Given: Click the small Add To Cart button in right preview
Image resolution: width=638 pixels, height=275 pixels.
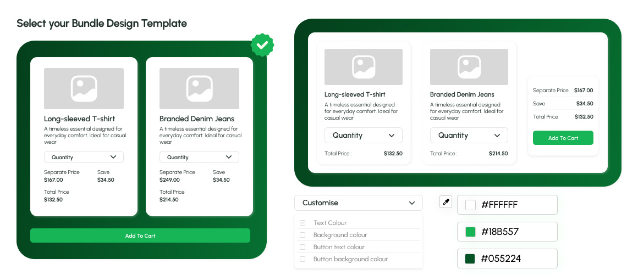Looking at the screenshot, I should 563,138.
